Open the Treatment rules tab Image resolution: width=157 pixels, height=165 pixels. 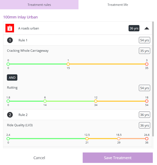point(39,5)
